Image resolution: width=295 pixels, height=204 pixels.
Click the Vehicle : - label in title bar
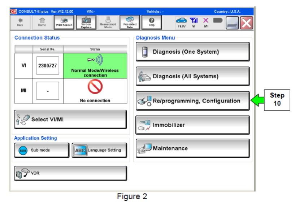pyautogui.click(x=155, y=12)
